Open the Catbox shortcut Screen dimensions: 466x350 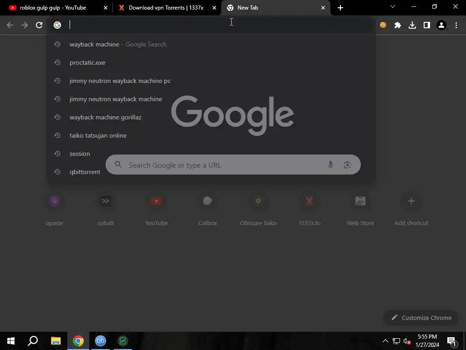click(x=208, y=209)
